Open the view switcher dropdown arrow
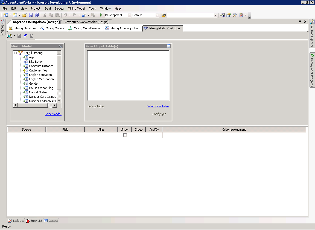 [x=14, y=36]
